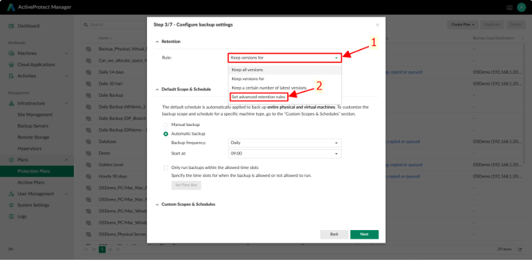Expand the Activities sidebar group
Viewport: 532px width, 260px height.
(66, 76)
